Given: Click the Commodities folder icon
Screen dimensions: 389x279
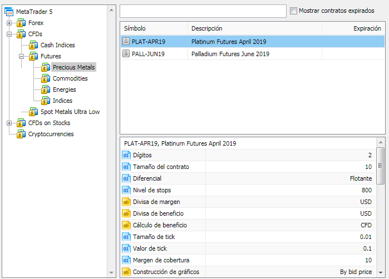Looking at the screenshot, I should click(x=46, y=78).
